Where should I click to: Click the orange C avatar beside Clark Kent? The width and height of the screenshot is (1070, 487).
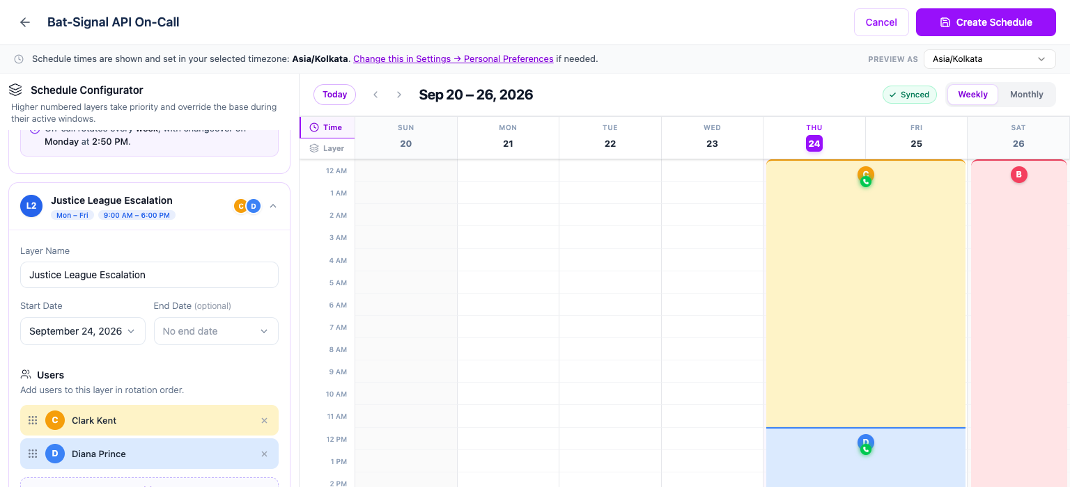(x=55, y=420)
